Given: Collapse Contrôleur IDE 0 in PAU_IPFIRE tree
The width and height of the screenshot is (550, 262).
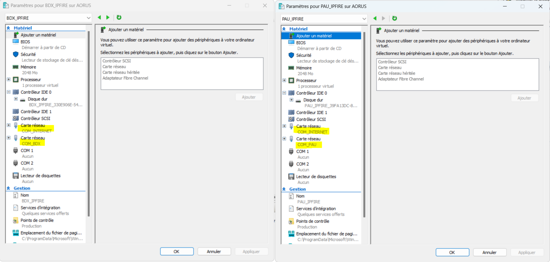Looking at the screenshot, I should 284,93.
